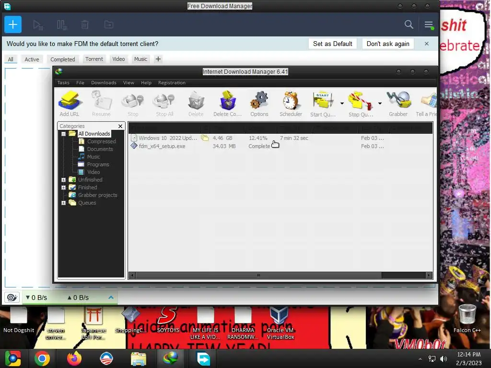This screenshot has height=368, width=491.
Task: Open the Tasks menu in IDM
Action: (63, 82)
